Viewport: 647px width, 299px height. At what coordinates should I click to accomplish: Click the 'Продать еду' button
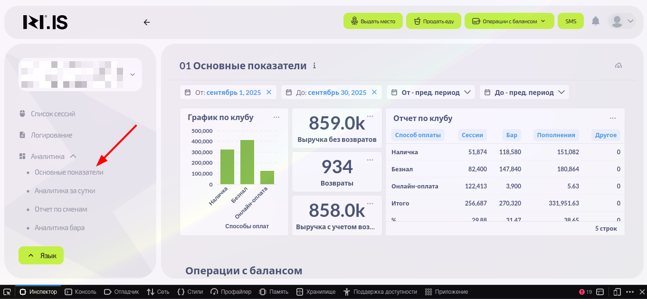(x=434, y=21)
